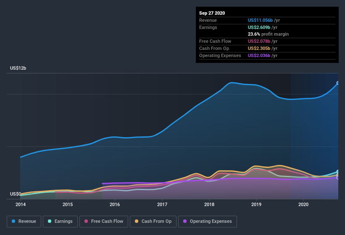
Task: Click the 2018 x-axis label
Action: point(209,204)
